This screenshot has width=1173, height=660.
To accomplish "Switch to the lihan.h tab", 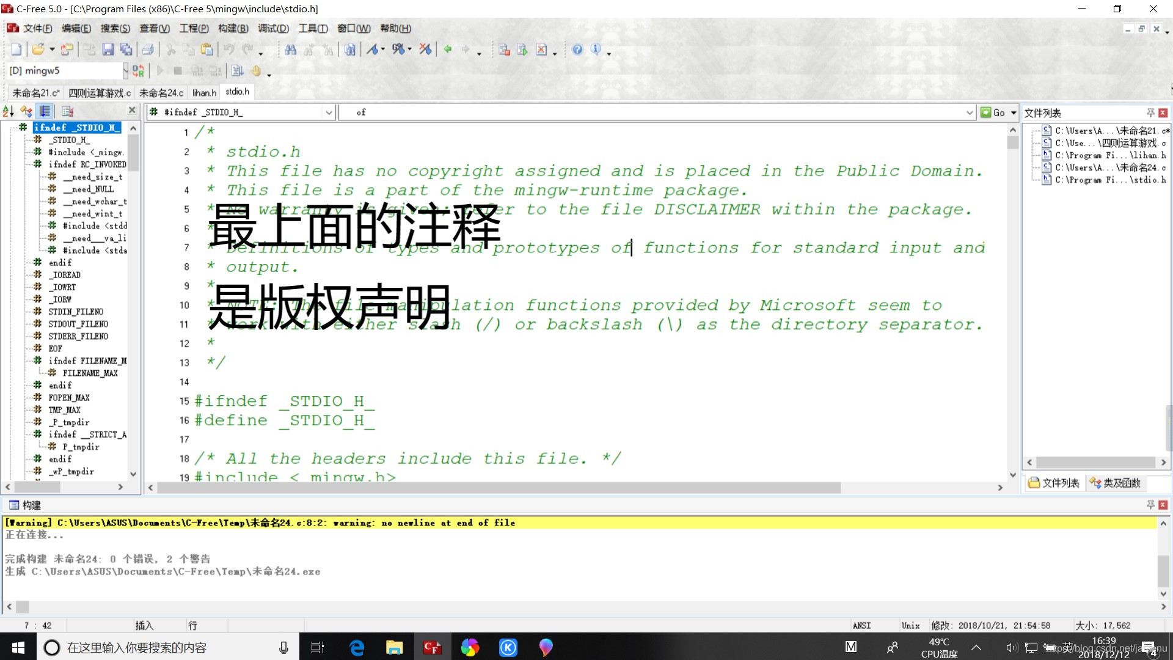I will [205, 93].
